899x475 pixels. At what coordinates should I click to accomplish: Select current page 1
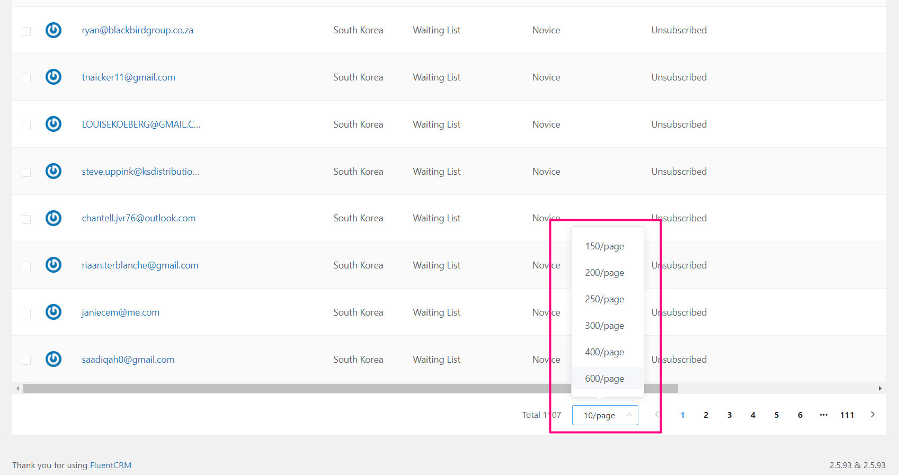click(x=682, y=415)
